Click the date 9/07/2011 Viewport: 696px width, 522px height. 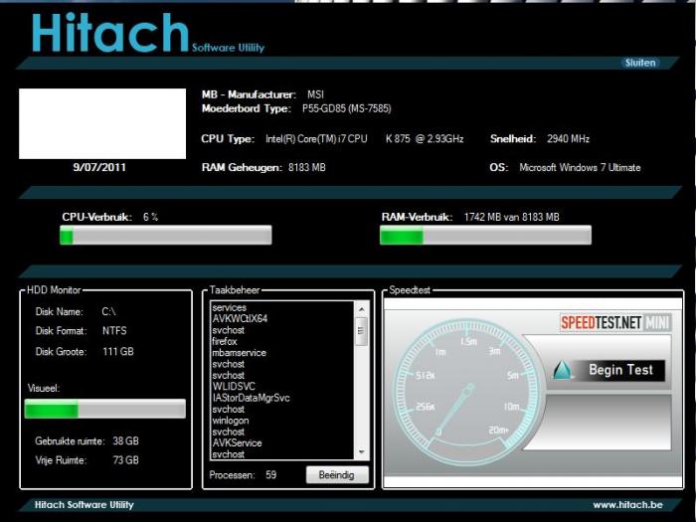pyautogui.click(x=99, y=167)
